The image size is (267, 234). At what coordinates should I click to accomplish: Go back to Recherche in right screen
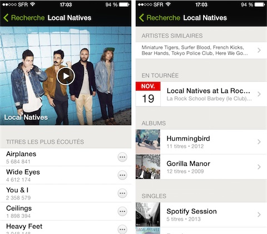click(160, 18)
